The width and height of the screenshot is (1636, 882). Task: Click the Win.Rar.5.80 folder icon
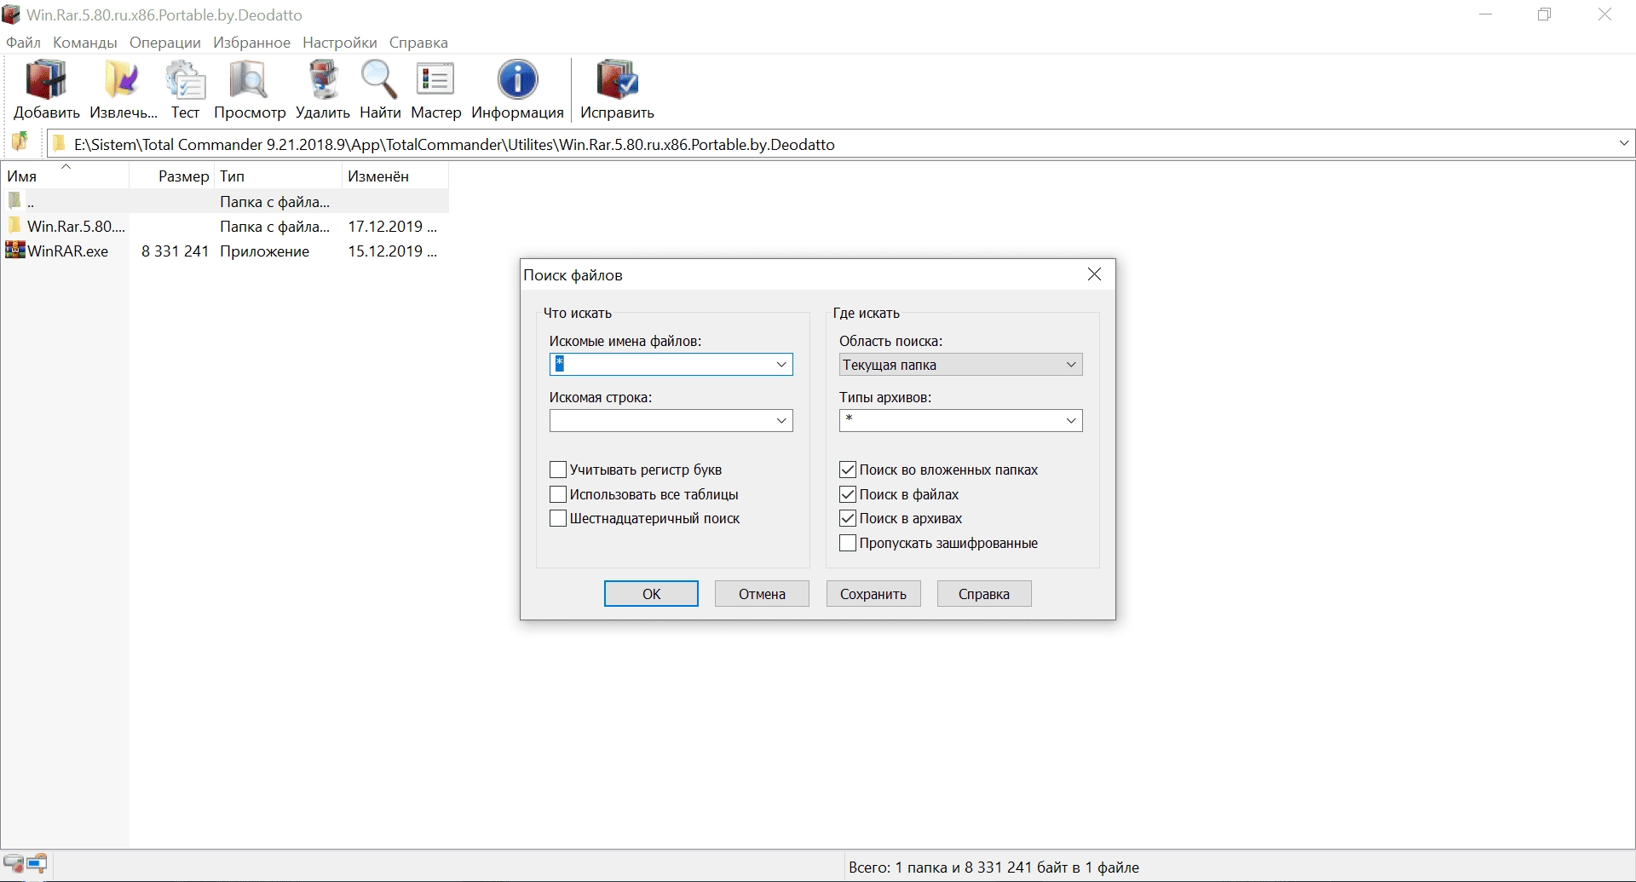click(x=14, y=226)
